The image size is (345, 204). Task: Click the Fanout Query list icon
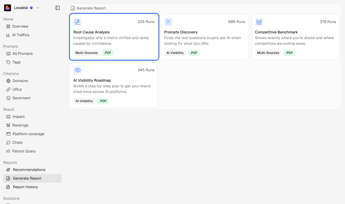point(8,151)
